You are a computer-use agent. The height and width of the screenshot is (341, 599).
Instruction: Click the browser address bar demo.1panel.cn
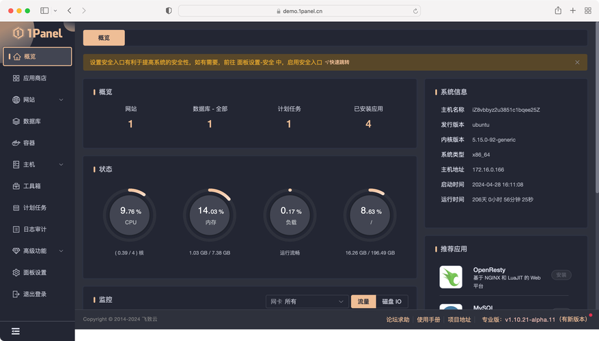(299, 11)
